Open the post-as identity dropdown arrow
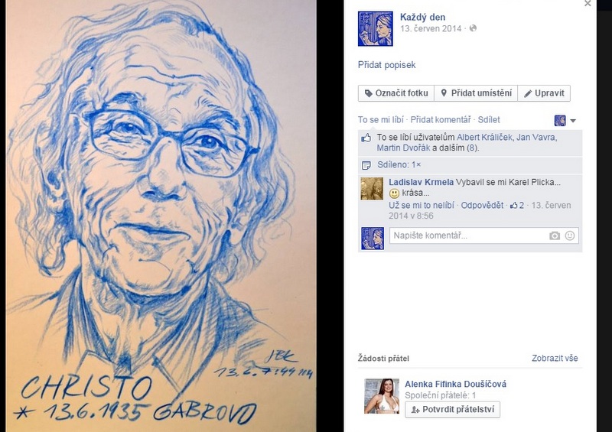 (572, 121)
